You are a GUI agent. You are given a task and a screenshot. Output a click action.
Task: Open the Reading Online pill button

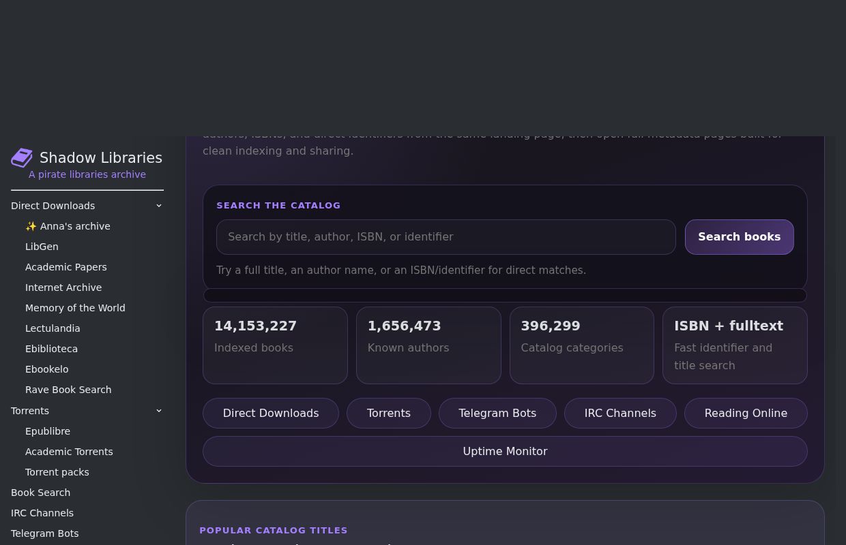coord(745,414)
